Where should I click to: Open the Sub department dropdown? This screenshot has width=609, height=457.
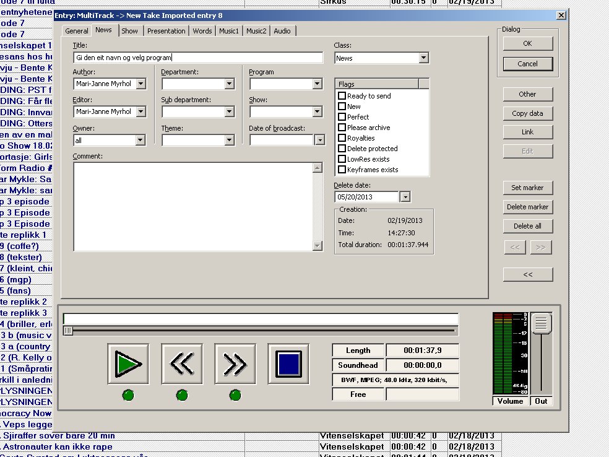click(229, 111)
